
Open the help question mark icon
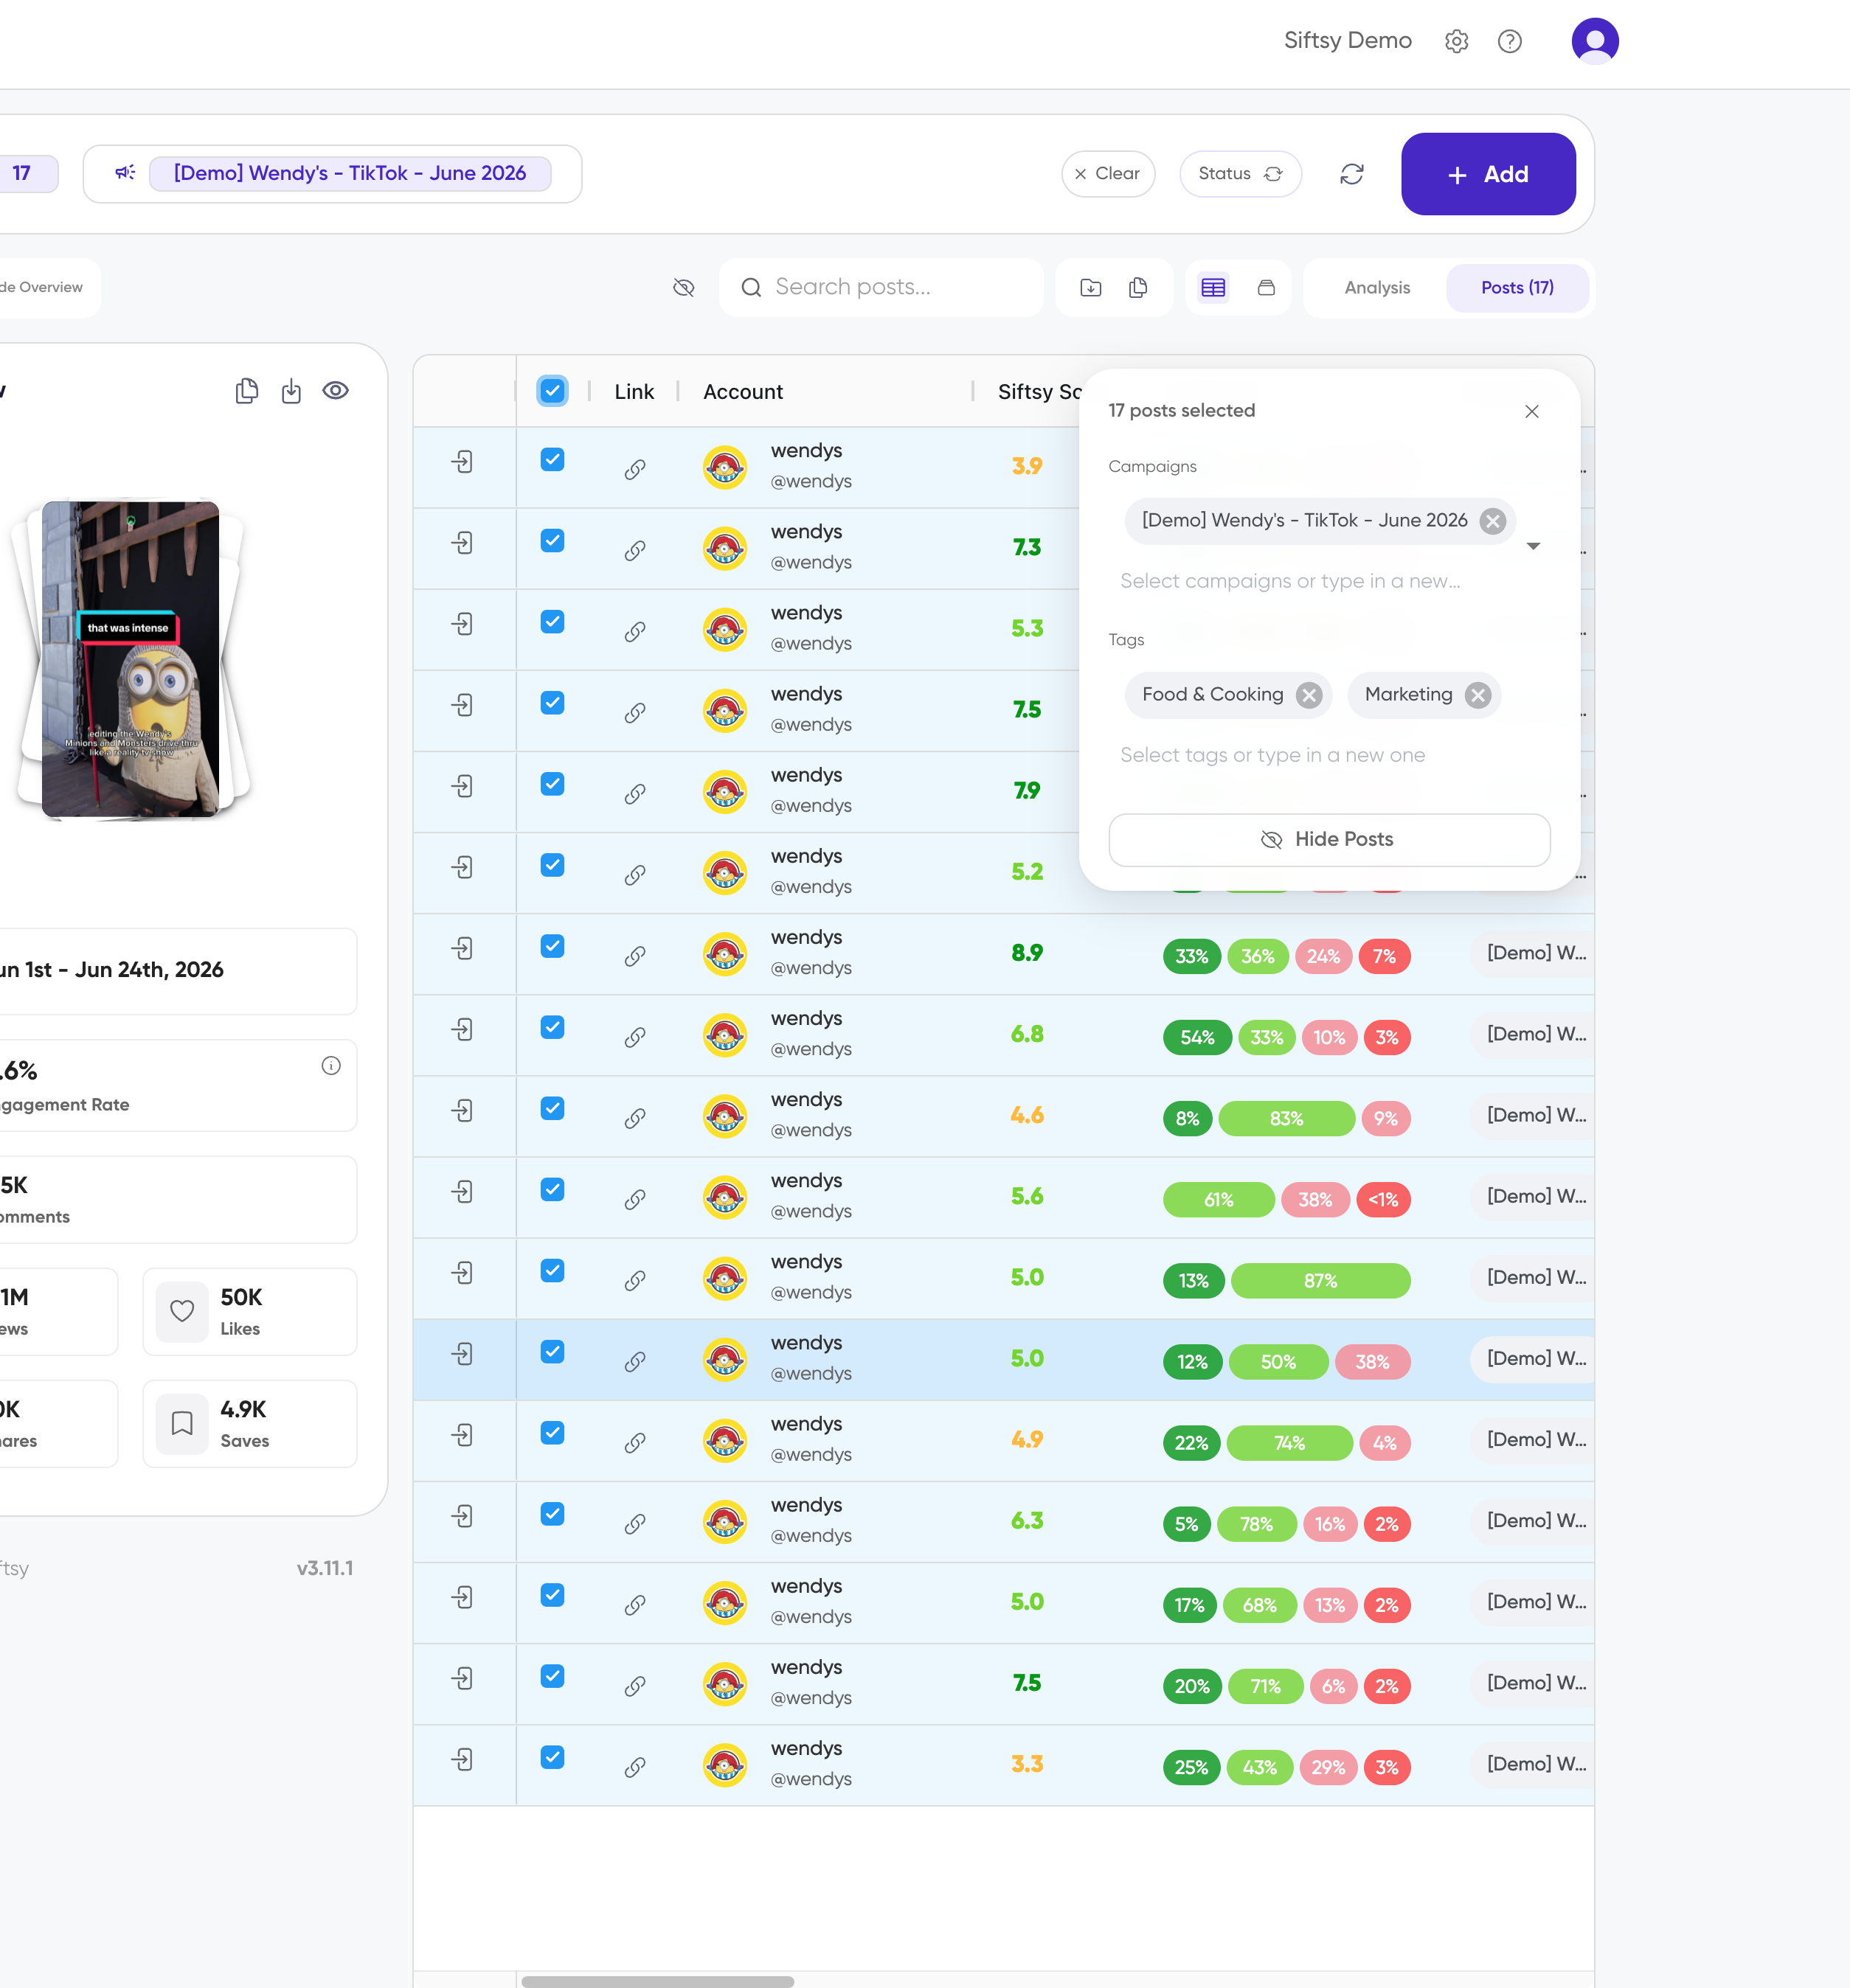[1508, 41]
